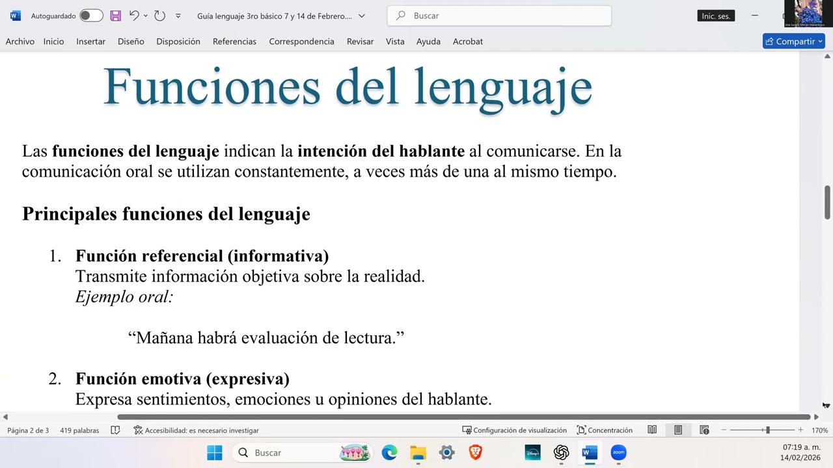Viewport: 833px width, 468px height.
Task: Customize the Quick Access Toolbar dropdown
Action: 178,16
